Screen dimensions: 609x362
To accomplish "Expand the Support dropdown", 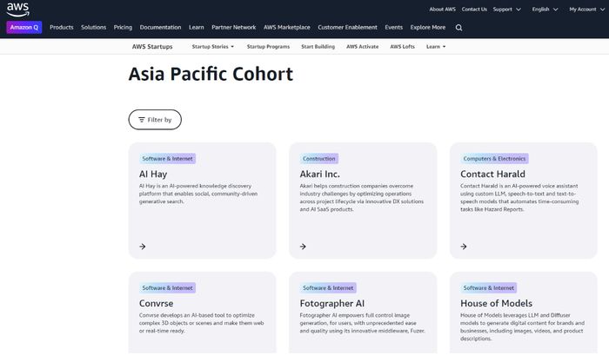I will click(x=507, y=10).
